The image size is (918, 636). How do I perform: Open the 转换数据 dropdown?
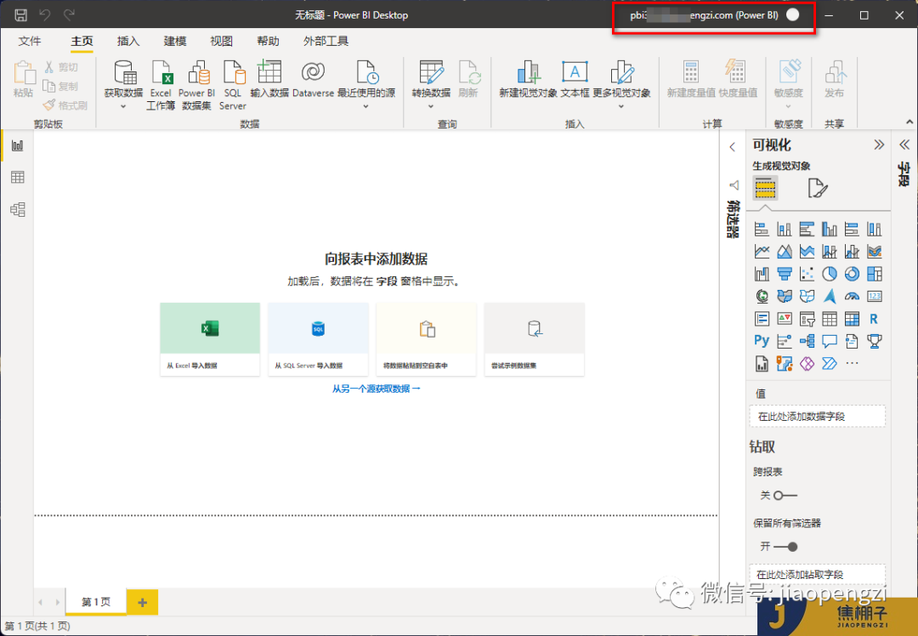click(431, 106)
